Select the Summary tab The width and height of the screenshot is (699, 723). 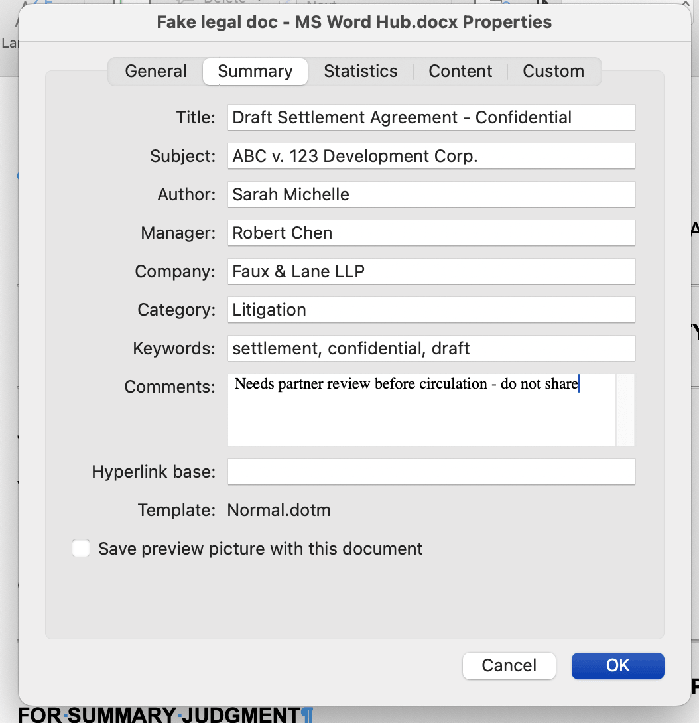[x=255, y=72]
